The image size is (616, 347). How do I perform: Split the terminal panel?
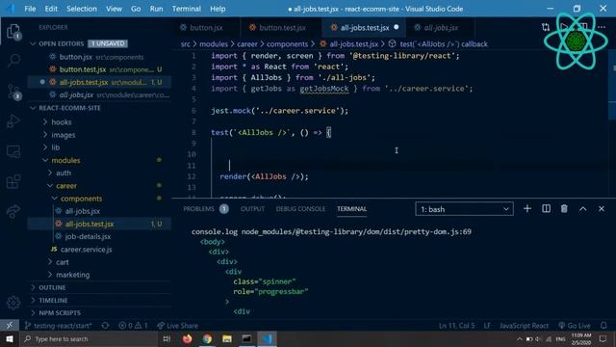pos(546,208)
